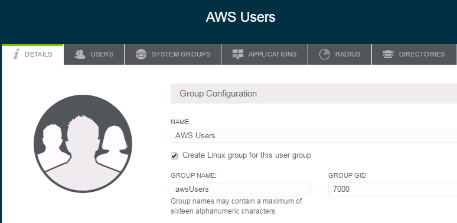The width and height of the screenshot is (457, 223).
Task: Click the GROUP GID: field label
Action: pyautogui.click(x=348, y=175)
